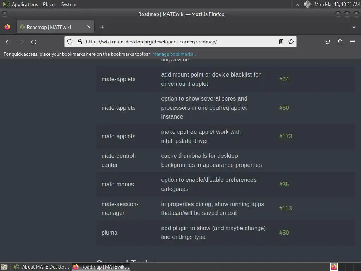Reload the Roadmap page

34,42
